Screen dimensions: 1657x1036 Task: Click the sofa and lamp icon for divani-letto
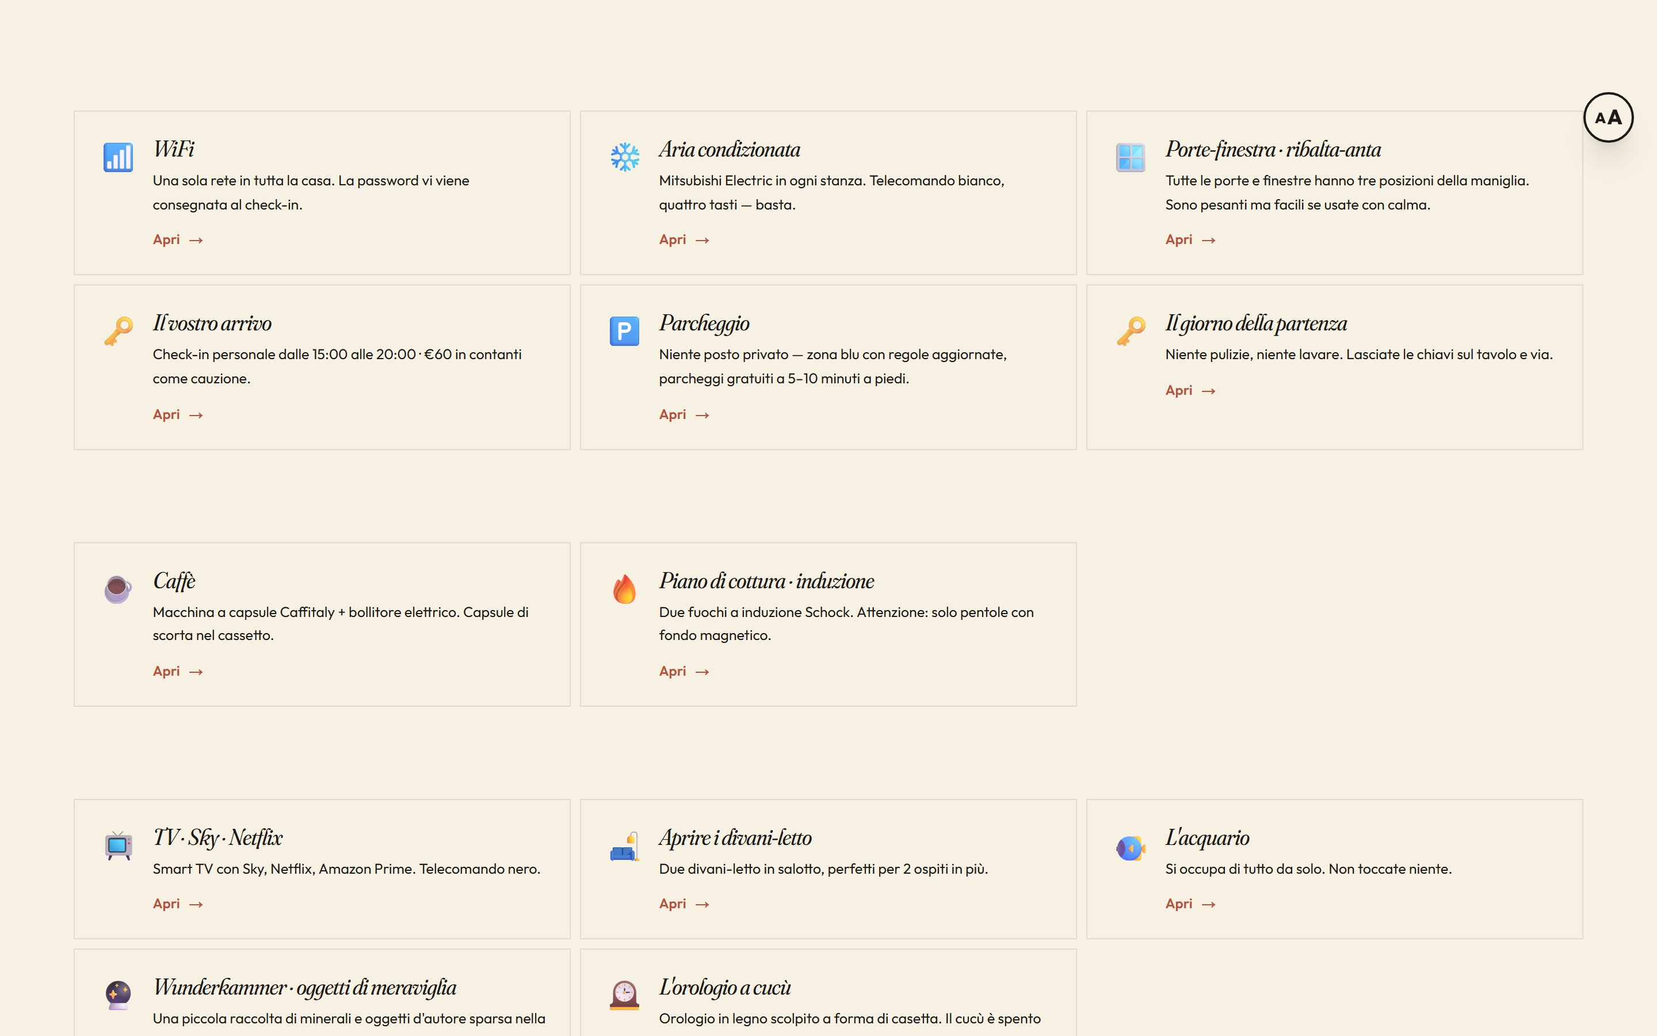pyautogui.click(x=624, y=846)
